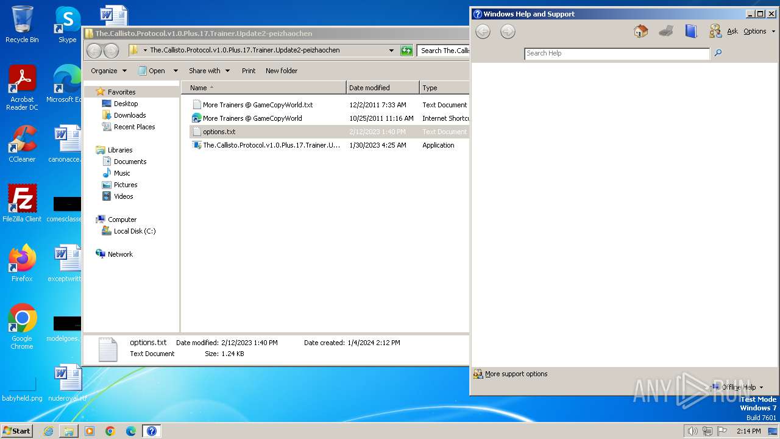Viewport: 780px width, 439px height.
Task: Expand the address bar history dropdown
Action: click(391, 51)
